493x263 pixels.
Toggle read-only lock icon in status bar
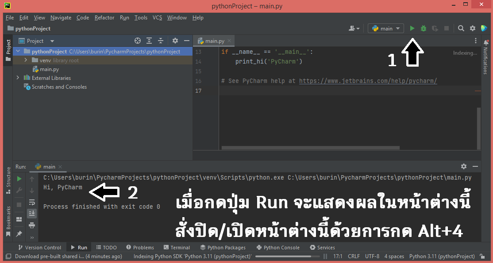[482, 256]
